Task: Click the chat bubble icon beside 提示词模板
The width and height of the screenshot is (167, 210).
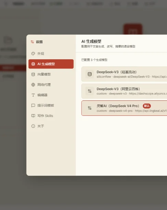Action: [33, 106]
